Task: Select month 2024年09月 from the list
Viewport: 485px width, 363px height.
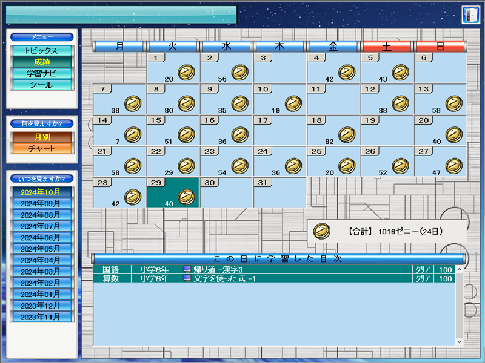Action: pos(41,203)
